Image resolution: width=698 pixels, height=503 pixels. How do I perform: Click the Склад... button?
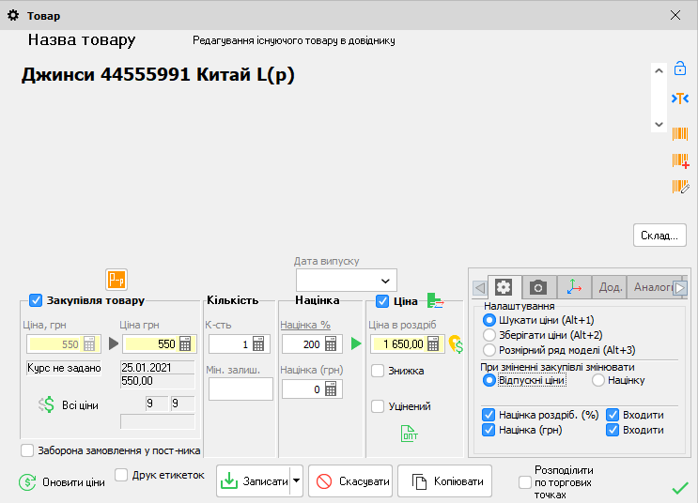coord(659,235)
